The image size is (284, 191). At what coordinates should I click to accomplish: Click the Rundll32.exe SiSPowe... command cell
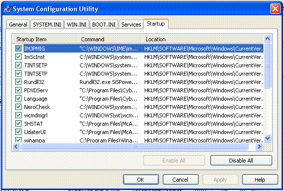[108, 82]
